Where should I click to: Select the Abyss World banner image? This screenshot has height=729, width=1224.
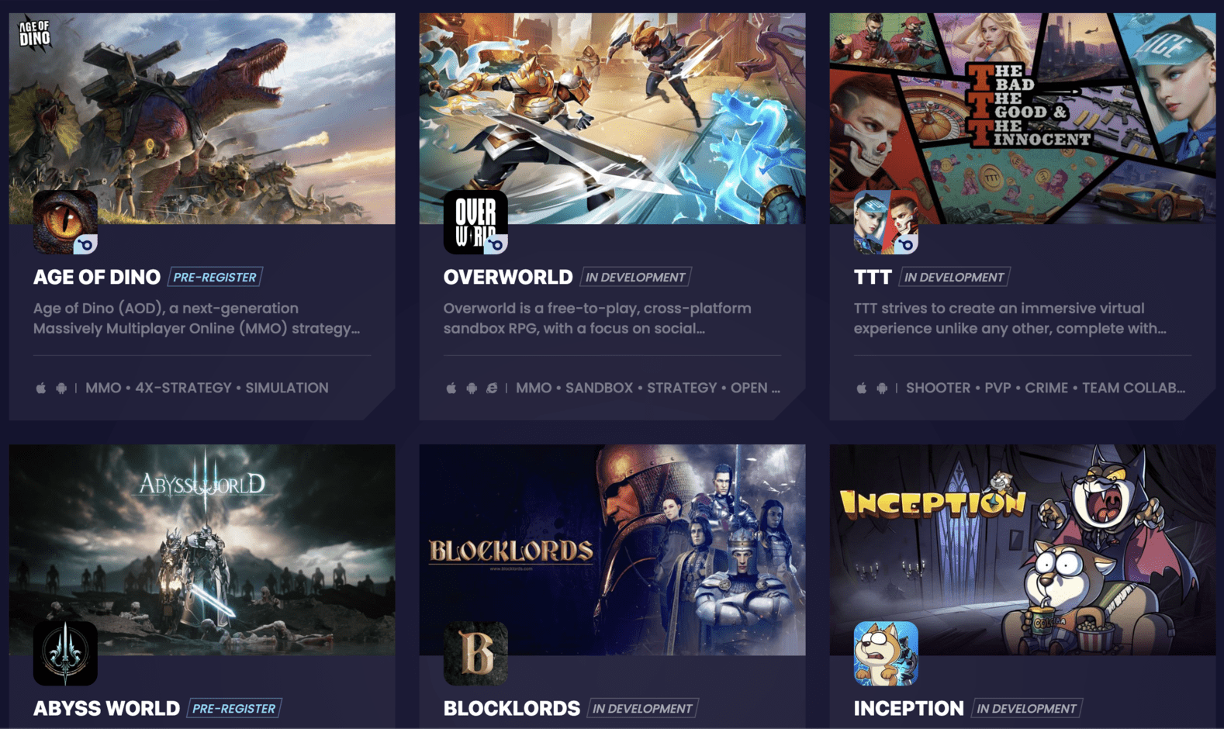[x=202, y=550]
